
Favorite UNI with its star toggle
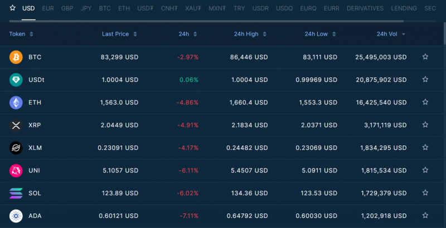[x=425, y=170]
